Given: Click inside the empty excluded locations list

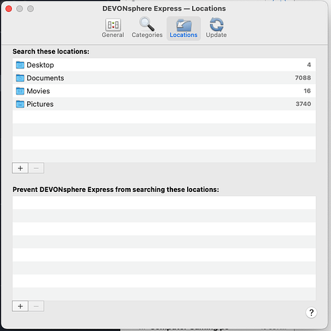Looking at the screenshot, I should (x=164, y=248).
